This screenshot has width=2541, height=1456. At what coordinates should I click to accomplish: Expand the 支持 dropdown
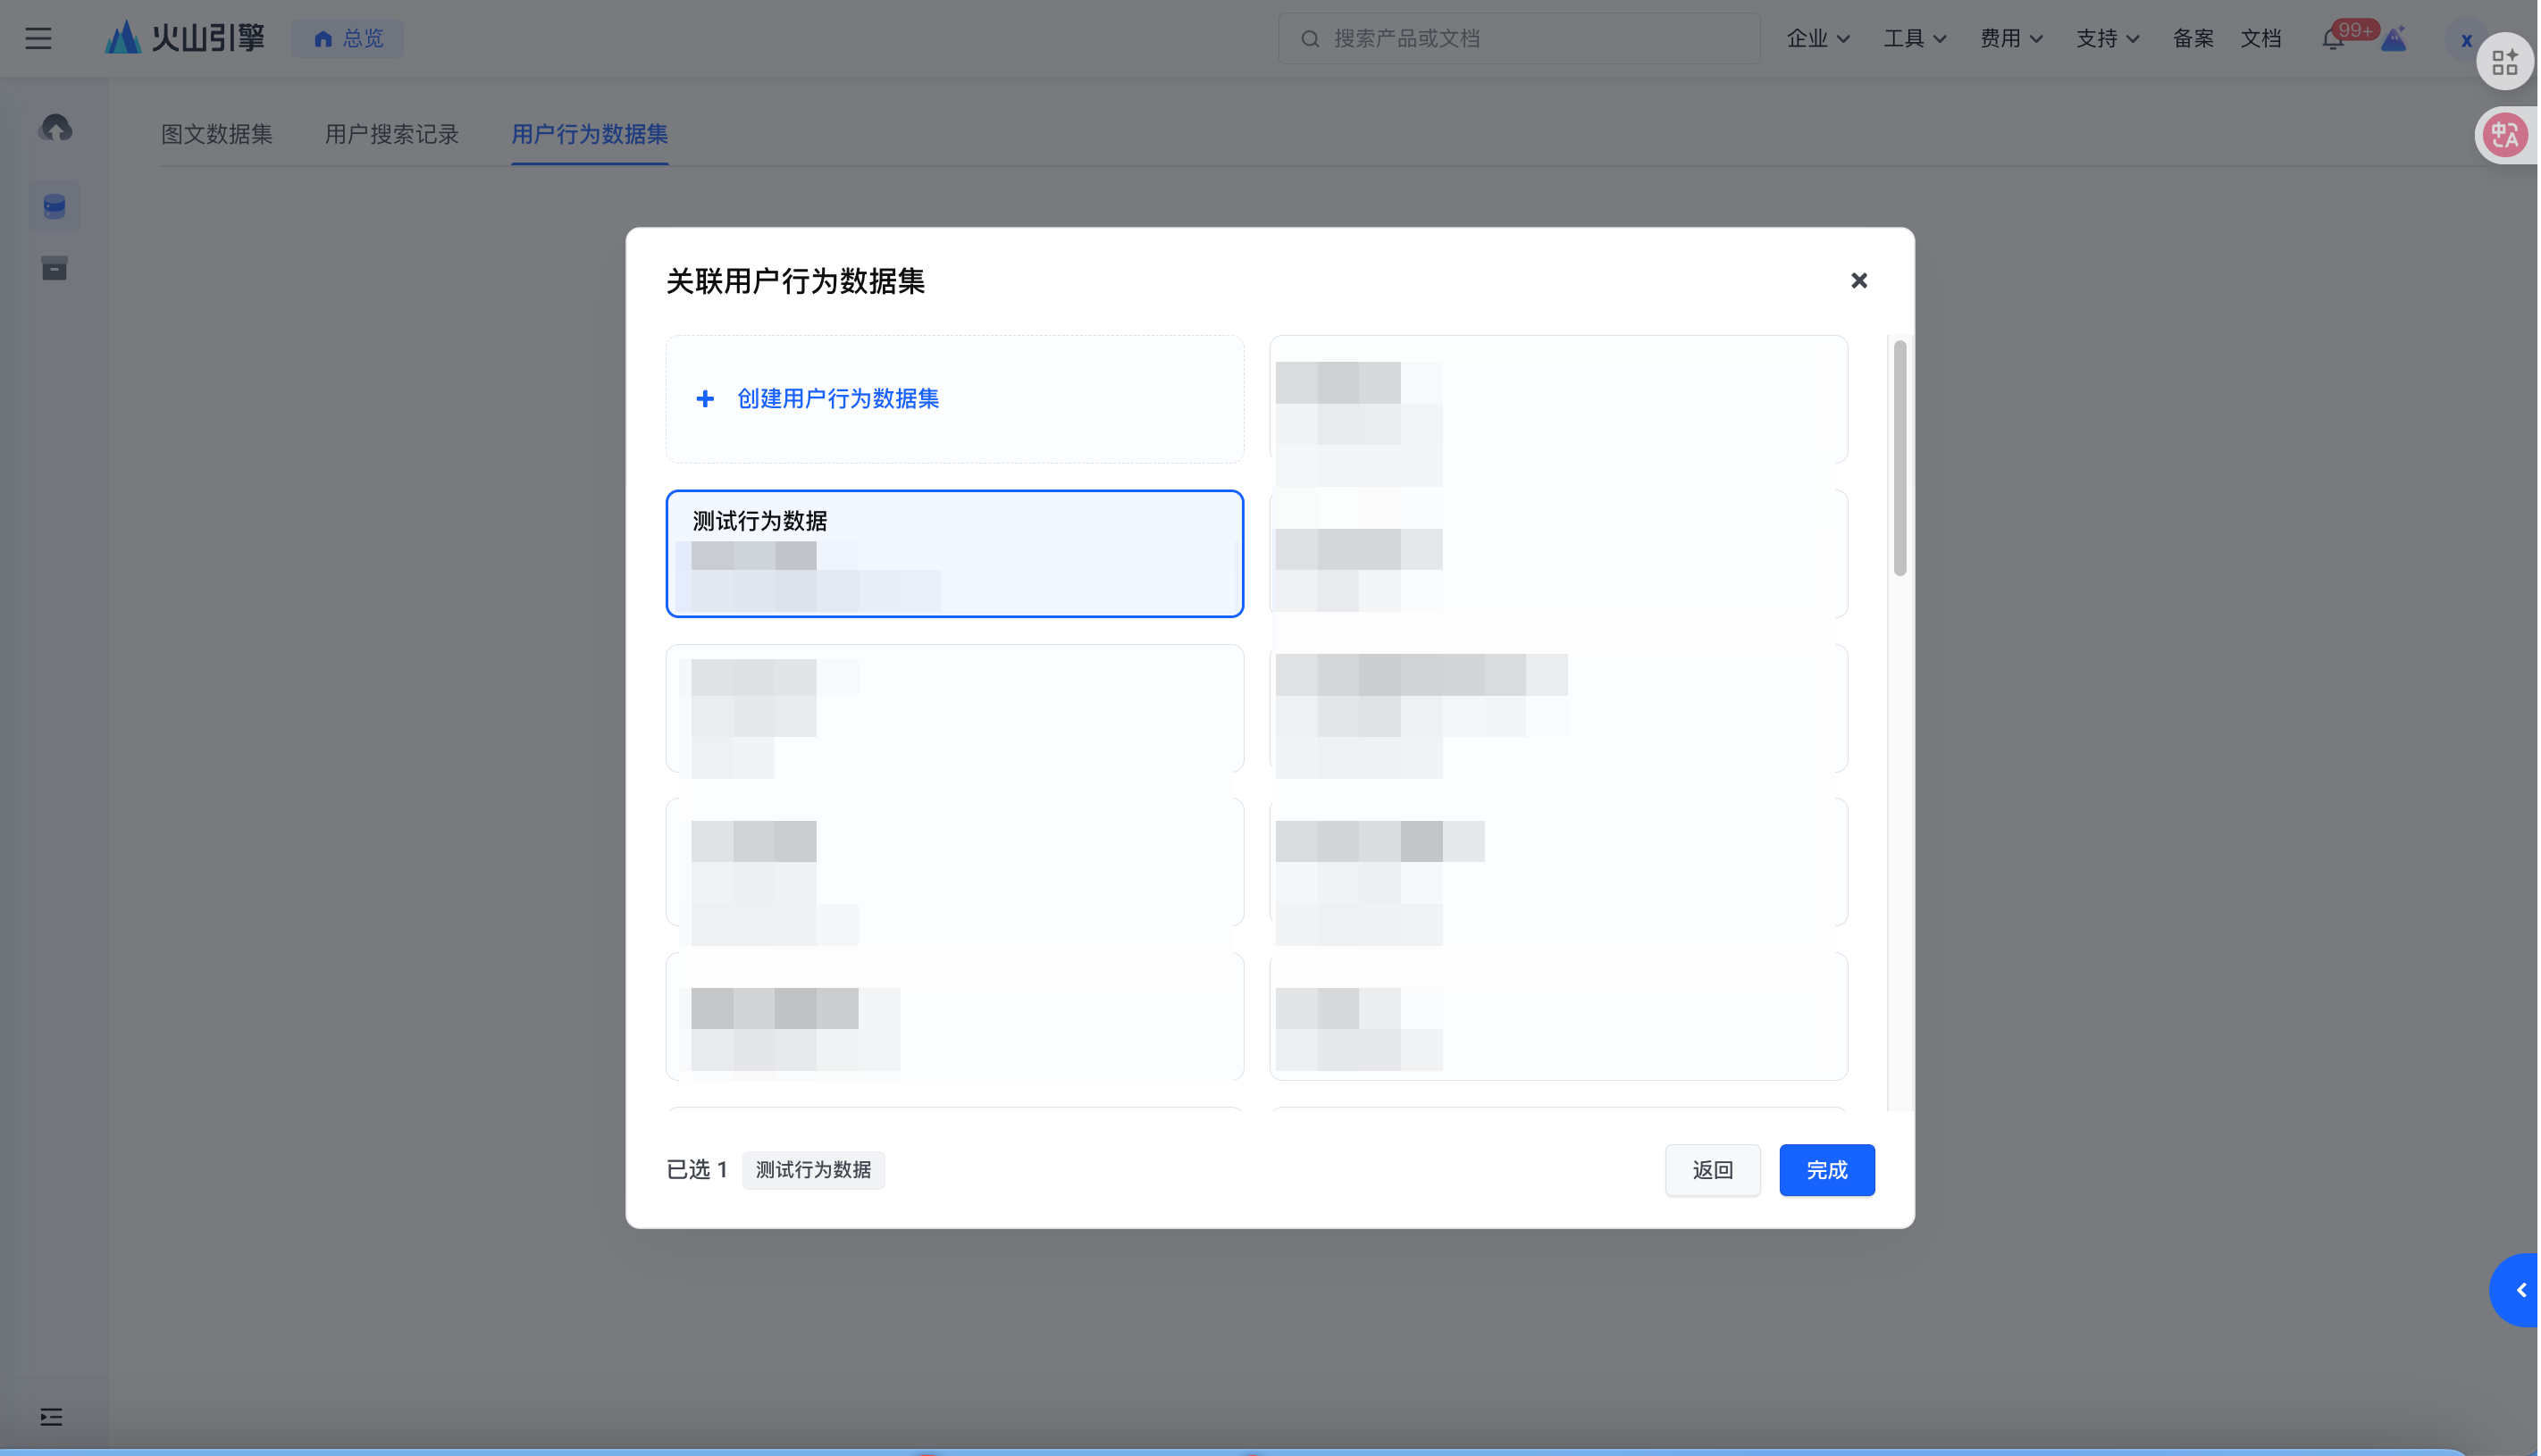pos(2110,38)
